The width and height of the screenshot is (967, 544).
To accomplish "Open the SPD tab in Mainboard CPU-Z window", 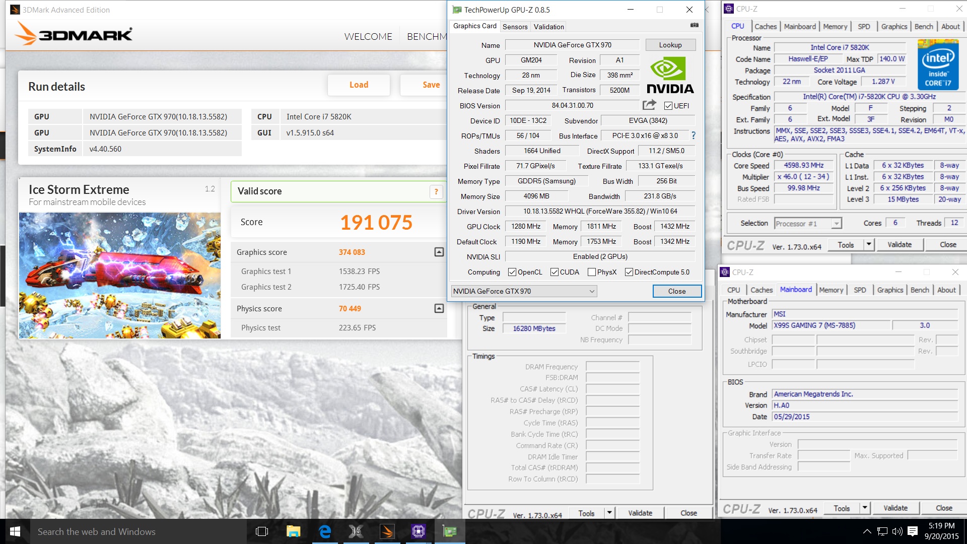I will click(x=860, y=290).
